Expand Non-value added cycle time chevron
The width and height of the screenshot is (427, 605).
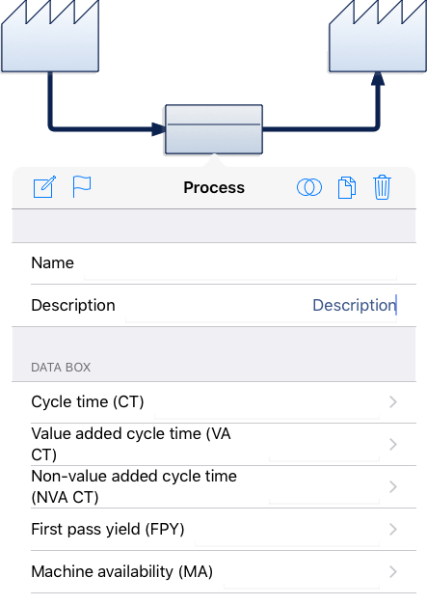pyautogui.click(x=393, y=487)
